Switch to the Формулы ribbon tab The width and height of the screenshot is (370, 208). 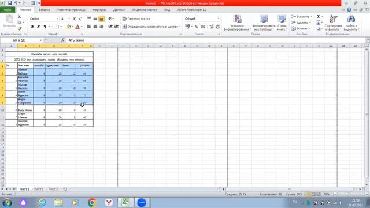tap(99, 10)
